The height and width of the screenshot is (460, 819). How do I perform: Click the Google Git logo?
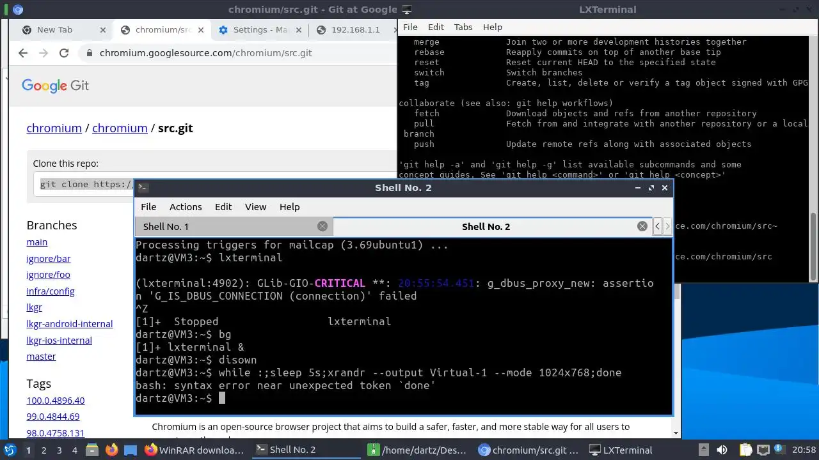point(55,86)
